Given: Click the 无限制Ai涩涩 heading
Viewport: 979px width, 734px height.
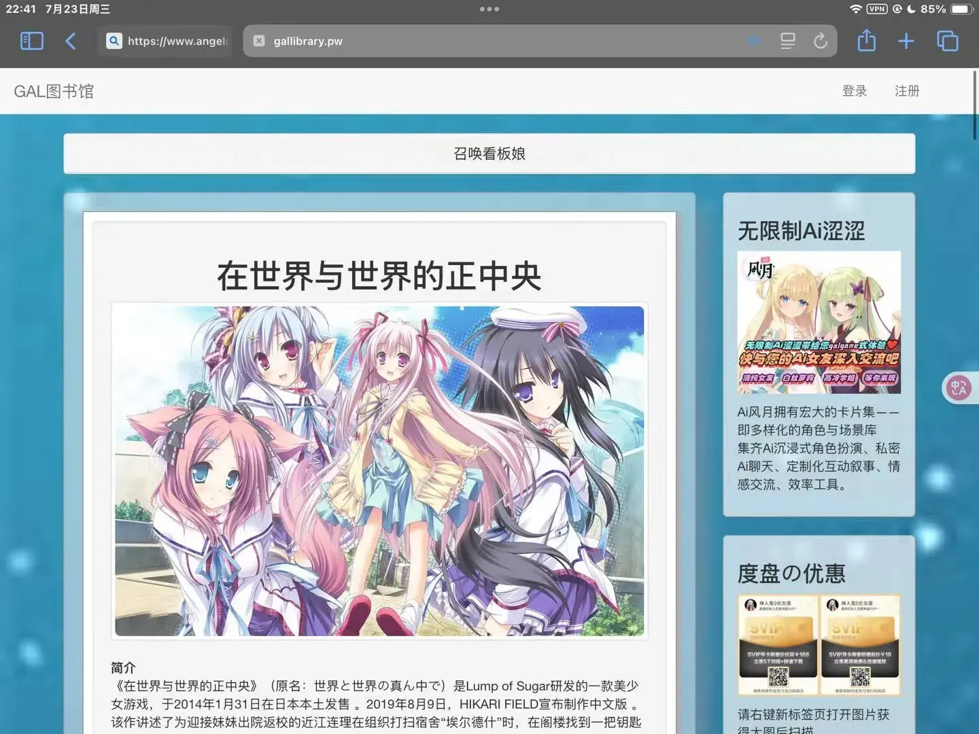Looking at the screenshot, I should pos(801,231).
